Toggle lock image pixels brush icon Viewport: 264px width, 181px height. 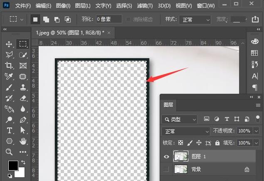[x=190, y=143]
